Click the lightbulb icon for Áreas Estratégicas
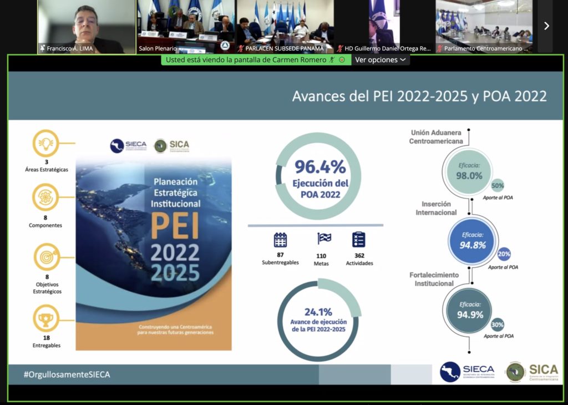The width and height of the screenshot is (568, 405). click(x=45, y=144)
